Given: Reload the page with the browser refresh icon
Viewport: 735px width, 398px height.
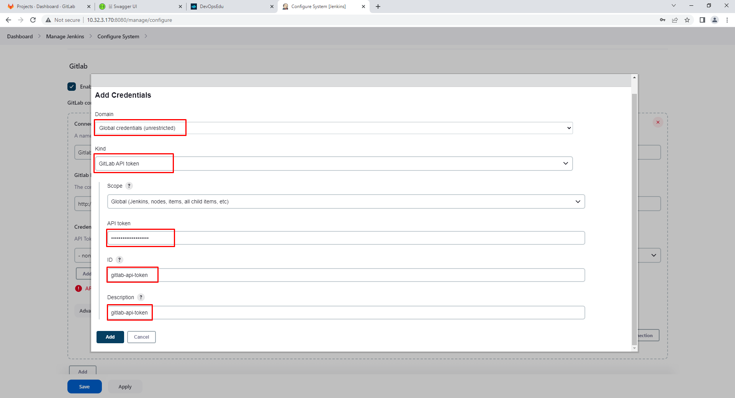Looking at the screenshot, I should point(33,20).
